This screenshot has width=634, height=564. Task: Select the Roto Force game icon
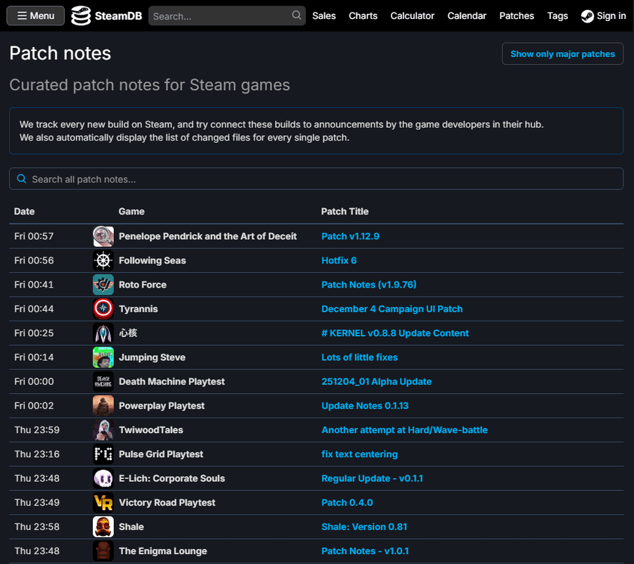[x=103, y=285]
